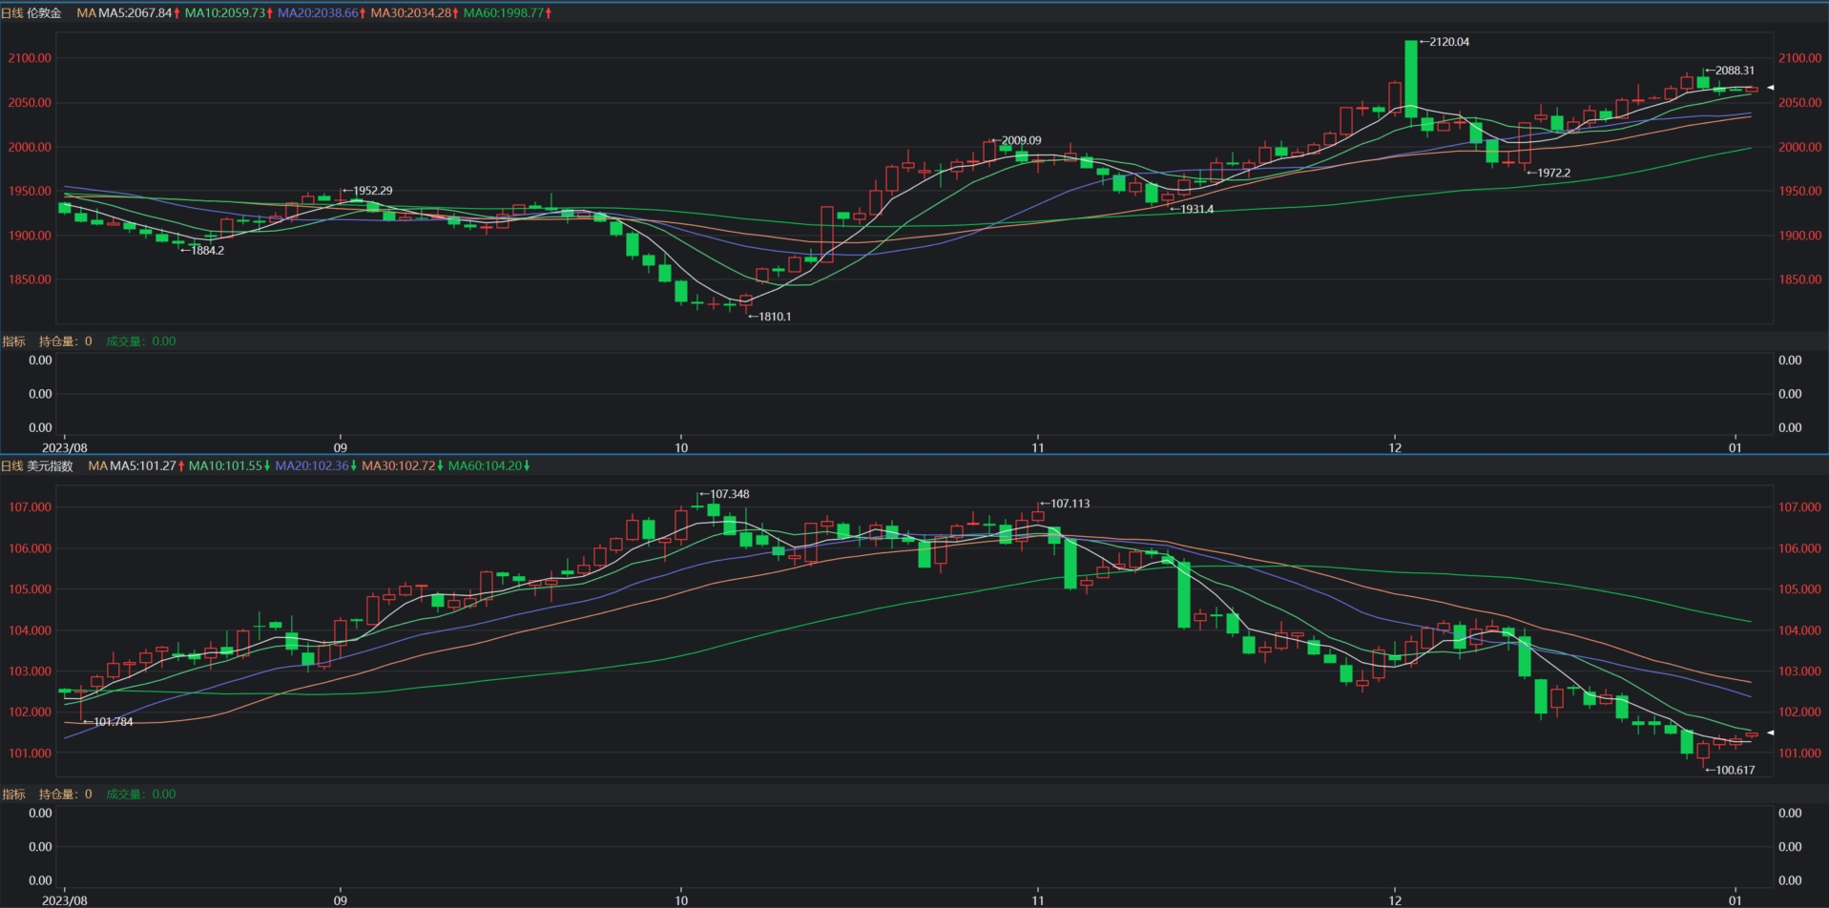Open the 指标 button under the dollar index chart
This screenshot has height=908, width=1829.
pyautogui.click(x=13, y=794)
